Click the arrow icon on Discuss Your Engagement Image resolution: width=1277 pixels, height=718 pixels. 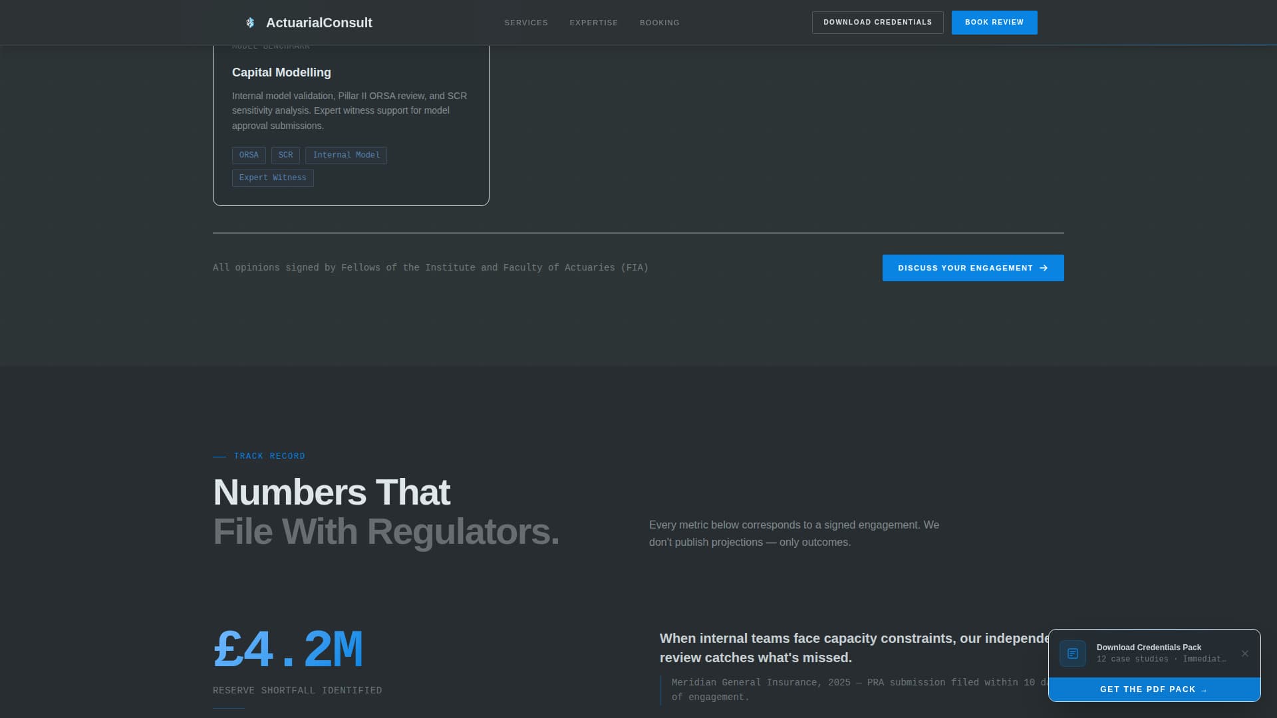1043,268
